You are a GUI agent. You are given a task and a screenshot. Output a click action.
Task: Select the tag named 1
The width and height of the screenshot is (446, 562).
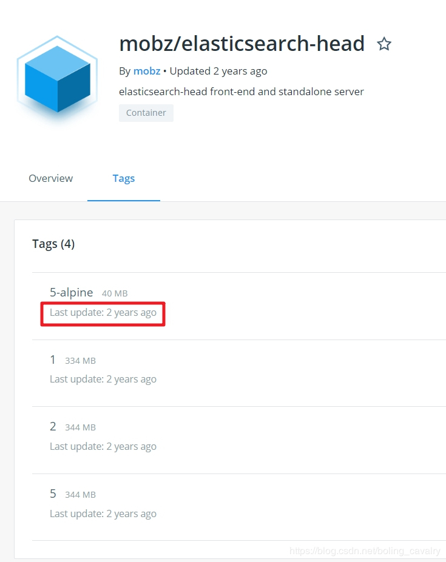coord(53,360)
